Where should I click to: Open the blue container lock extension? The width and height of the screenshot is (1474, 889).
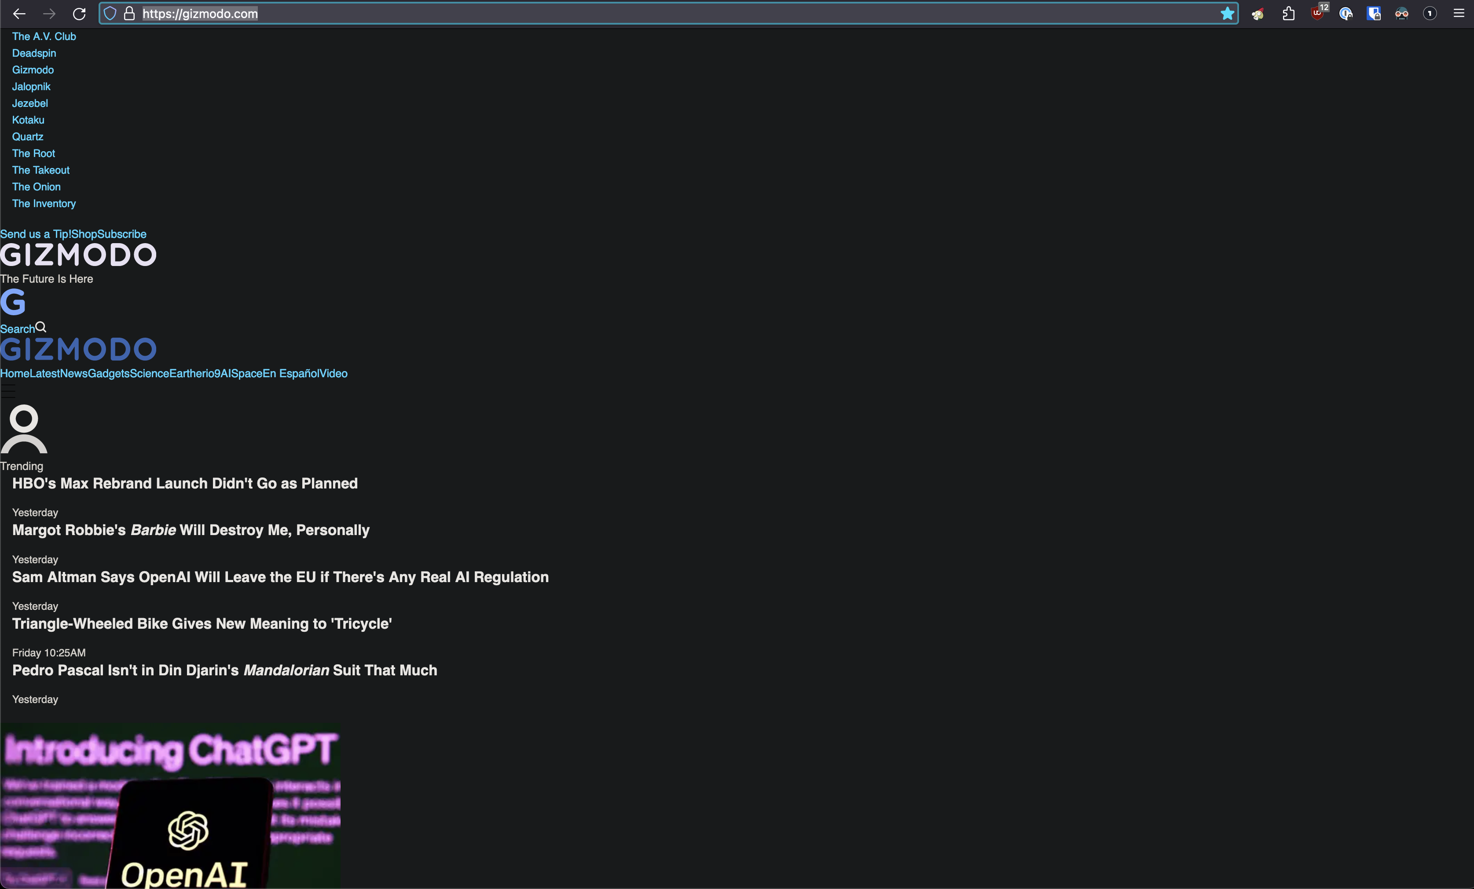1375,13
